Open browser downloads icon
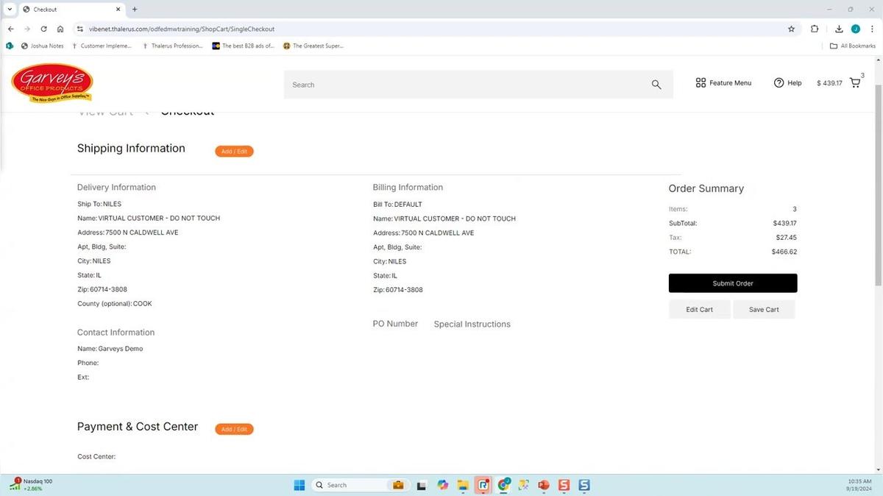 [x=839, y=29]
